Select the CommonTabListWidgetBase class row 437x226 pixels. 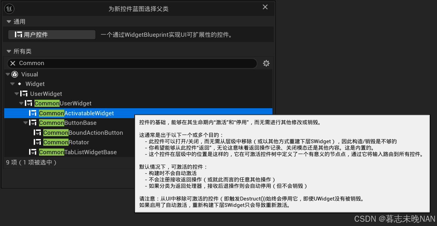pos(69,152)
